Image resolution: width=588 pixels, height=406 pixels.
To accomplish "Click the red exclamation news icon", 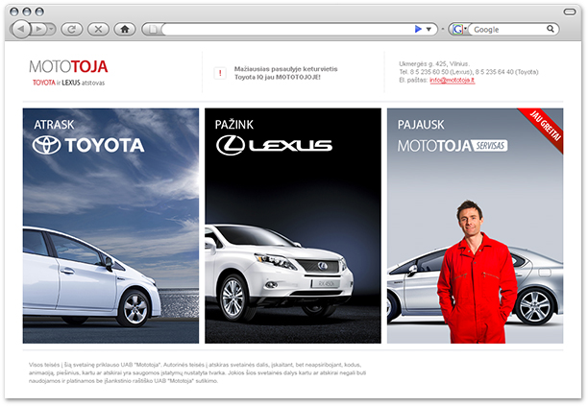I will tap(220, 73).
